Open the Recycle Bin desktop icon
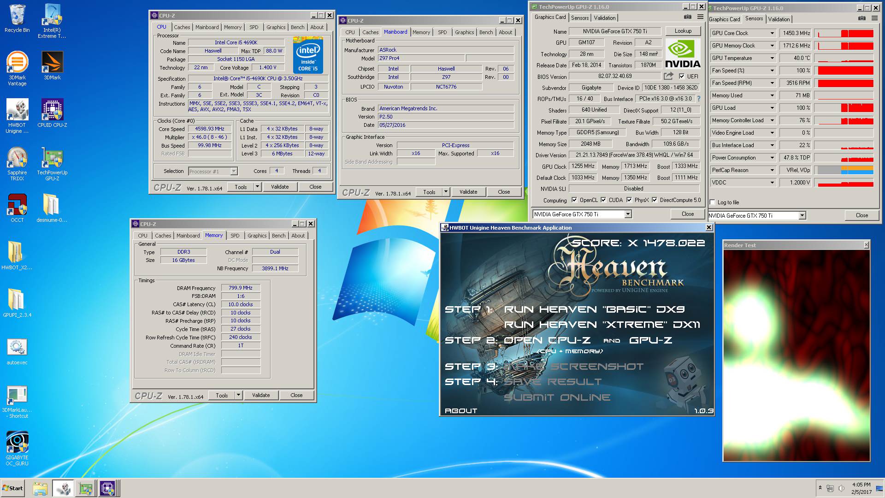This screenshot has width=885, height=498. click(17, 18)
